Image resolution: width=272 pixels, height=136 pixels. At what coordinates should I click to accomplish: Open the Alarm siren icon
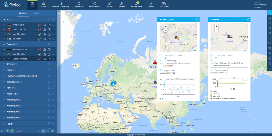coord(151,3)
